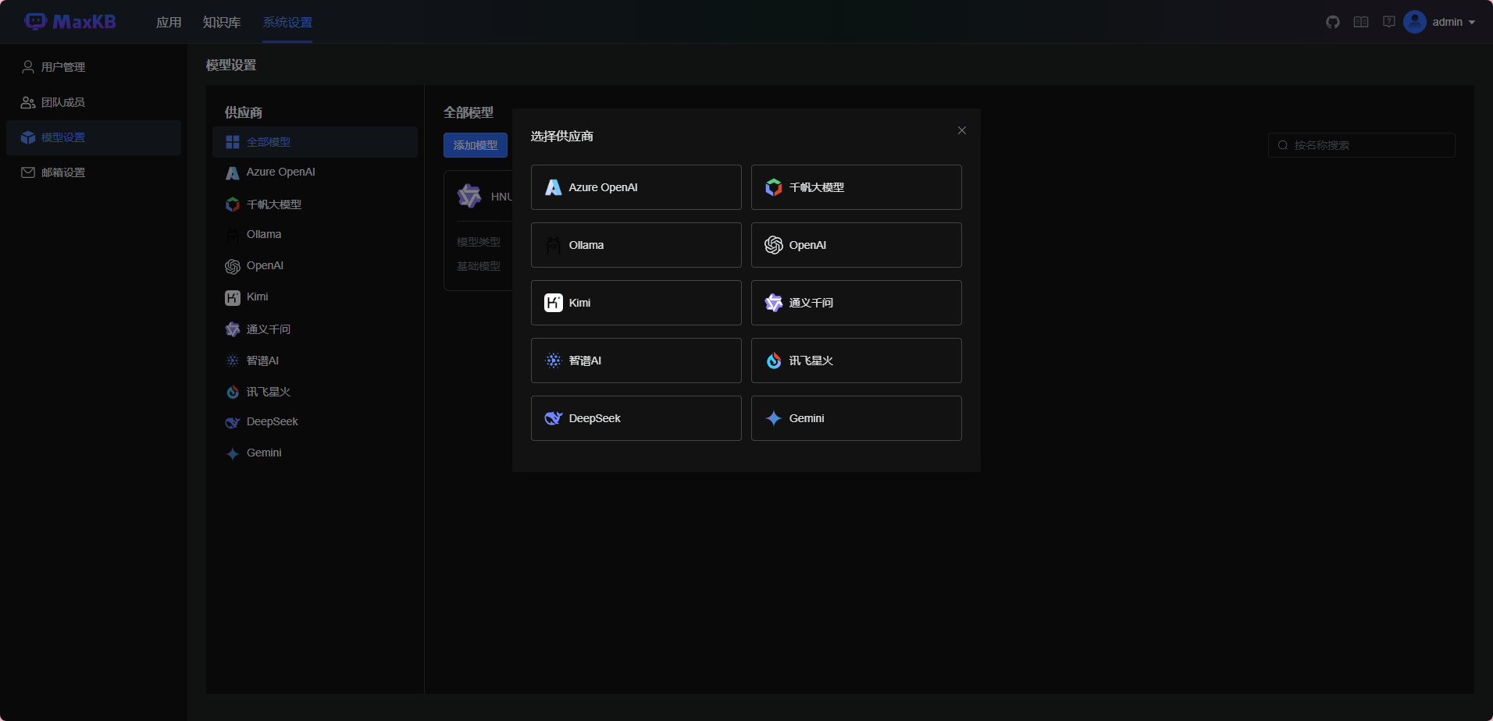Image resolution: width=1493 pixels, height=721 pixels.
Task: Go to 用户管理 in the sidebar
Action: pyautogui.click(x=63, y=67)
